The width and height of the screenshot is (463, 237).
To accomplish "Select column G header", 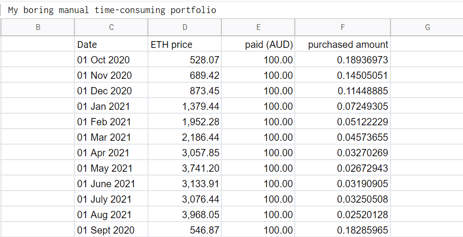I will click(427, 28).
